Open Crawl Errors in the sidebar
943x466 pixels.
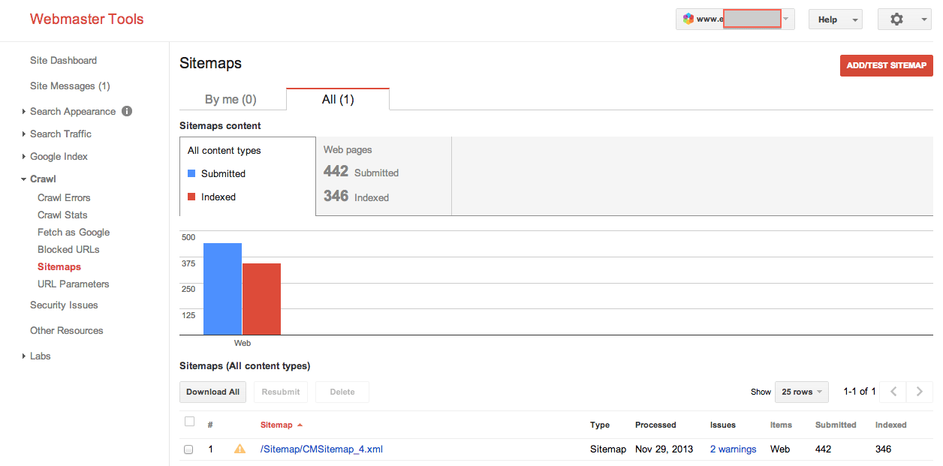pos(64,197)
